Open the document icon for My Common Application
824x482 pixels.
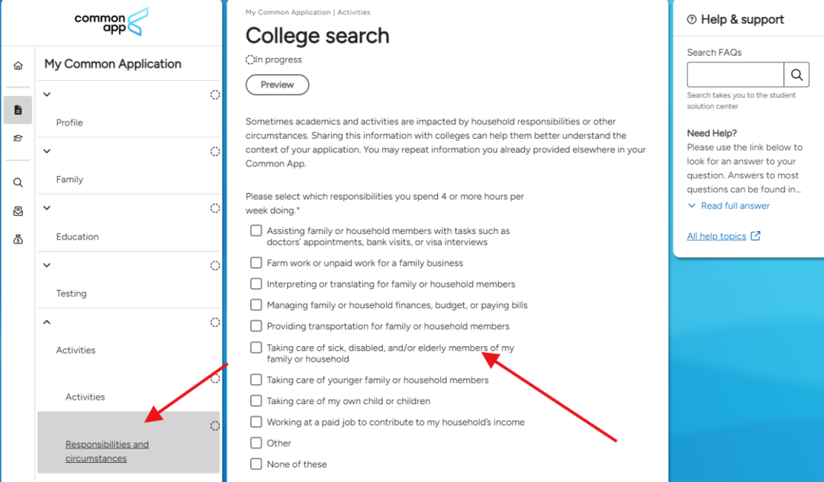click(x=18, y=110)
